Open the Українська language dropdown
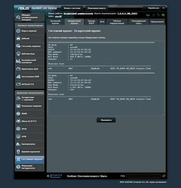 (154, 8)
